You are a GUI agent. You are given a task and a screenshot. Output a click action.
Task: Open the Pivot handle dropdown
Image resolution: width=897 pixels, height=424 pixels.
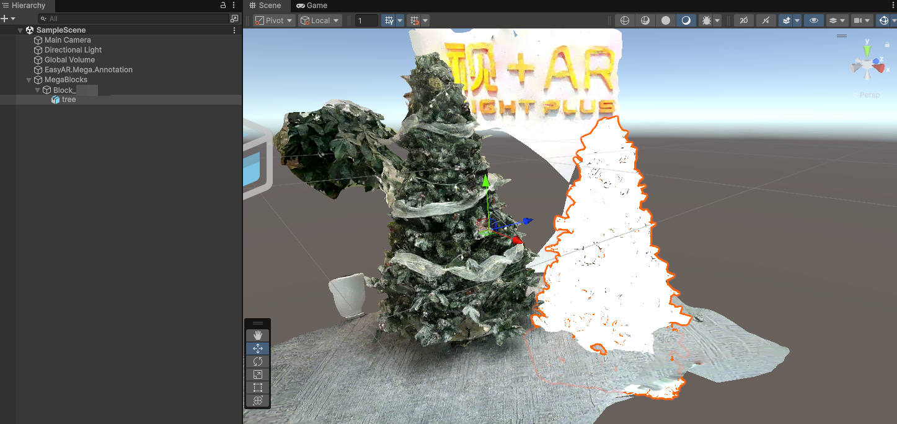coord(273,20)
